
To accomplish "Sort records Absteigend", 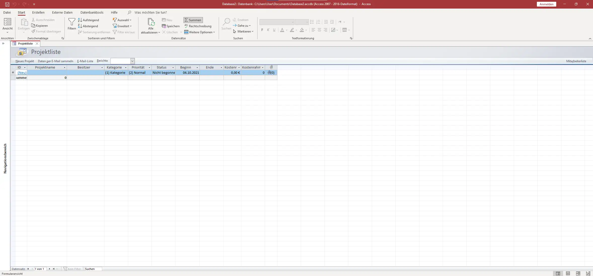I will tap(88, 26).
